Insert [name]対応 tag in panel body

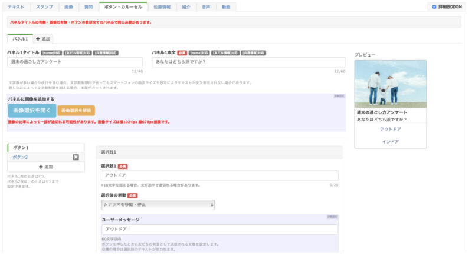point(199,52)
